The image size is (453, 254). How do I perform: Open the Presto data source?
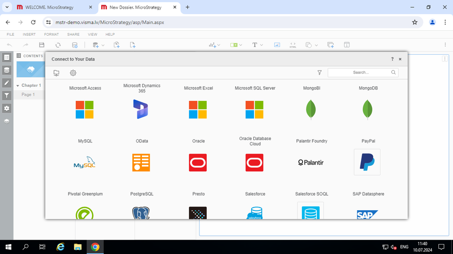[x=198, y=213]
